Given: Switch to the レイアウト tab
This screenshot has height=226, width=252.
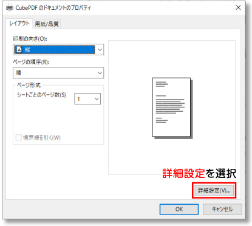Looking at the screenshot, I should pyautogui.click(x=19, y=24).
